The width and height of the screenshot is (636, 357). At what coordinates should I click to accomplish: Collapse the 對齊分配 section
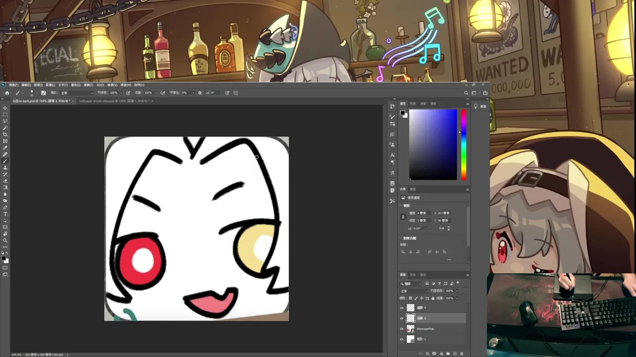click(400, 238)
